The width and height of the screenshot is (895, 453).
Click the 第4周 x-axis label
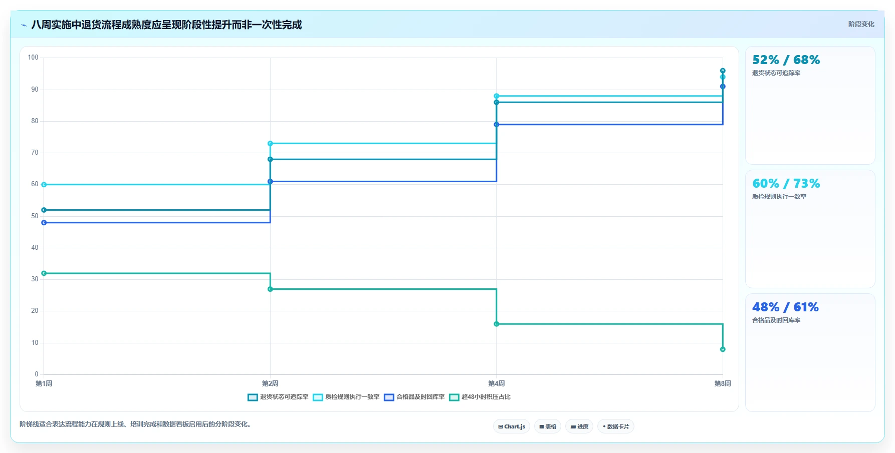click(x=497, y=384)
